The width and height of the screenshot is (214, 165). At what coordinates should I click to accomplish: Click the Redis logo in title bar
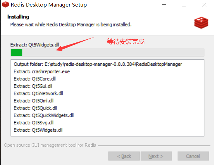click(x=6, y=4)
